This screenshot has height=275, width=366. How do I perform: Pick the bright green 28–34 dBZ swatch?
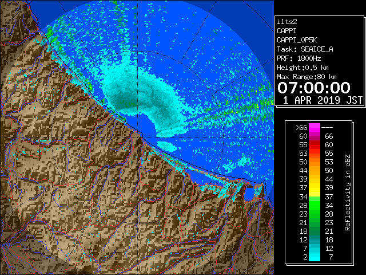pyautogui.click(x=315, y=205)
